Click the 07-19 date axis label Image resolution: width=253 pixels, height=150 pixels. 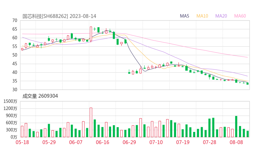pos(183,142)
